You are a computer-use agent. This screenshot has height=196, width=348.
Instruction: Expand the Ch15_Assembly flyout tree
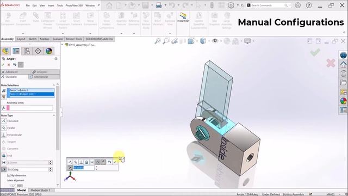63,45
